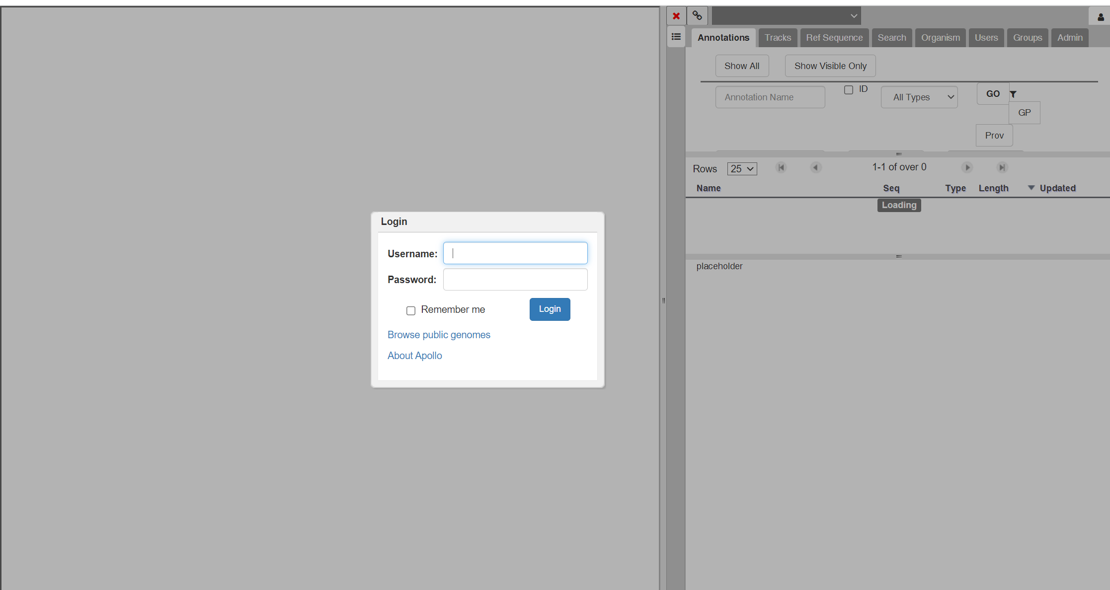This screenshot has height=590, width=1110.
Task: Open the user profile icon
Action: pyautogui.click(x=1101, y=17)
